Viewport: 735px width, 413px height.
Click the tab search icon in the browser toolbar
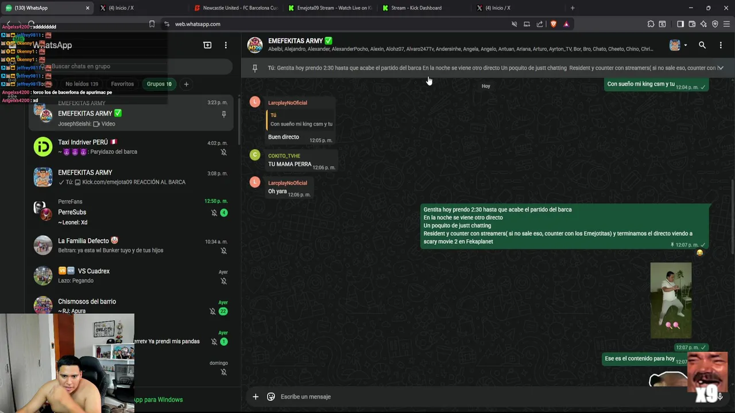tap(662, 24)
